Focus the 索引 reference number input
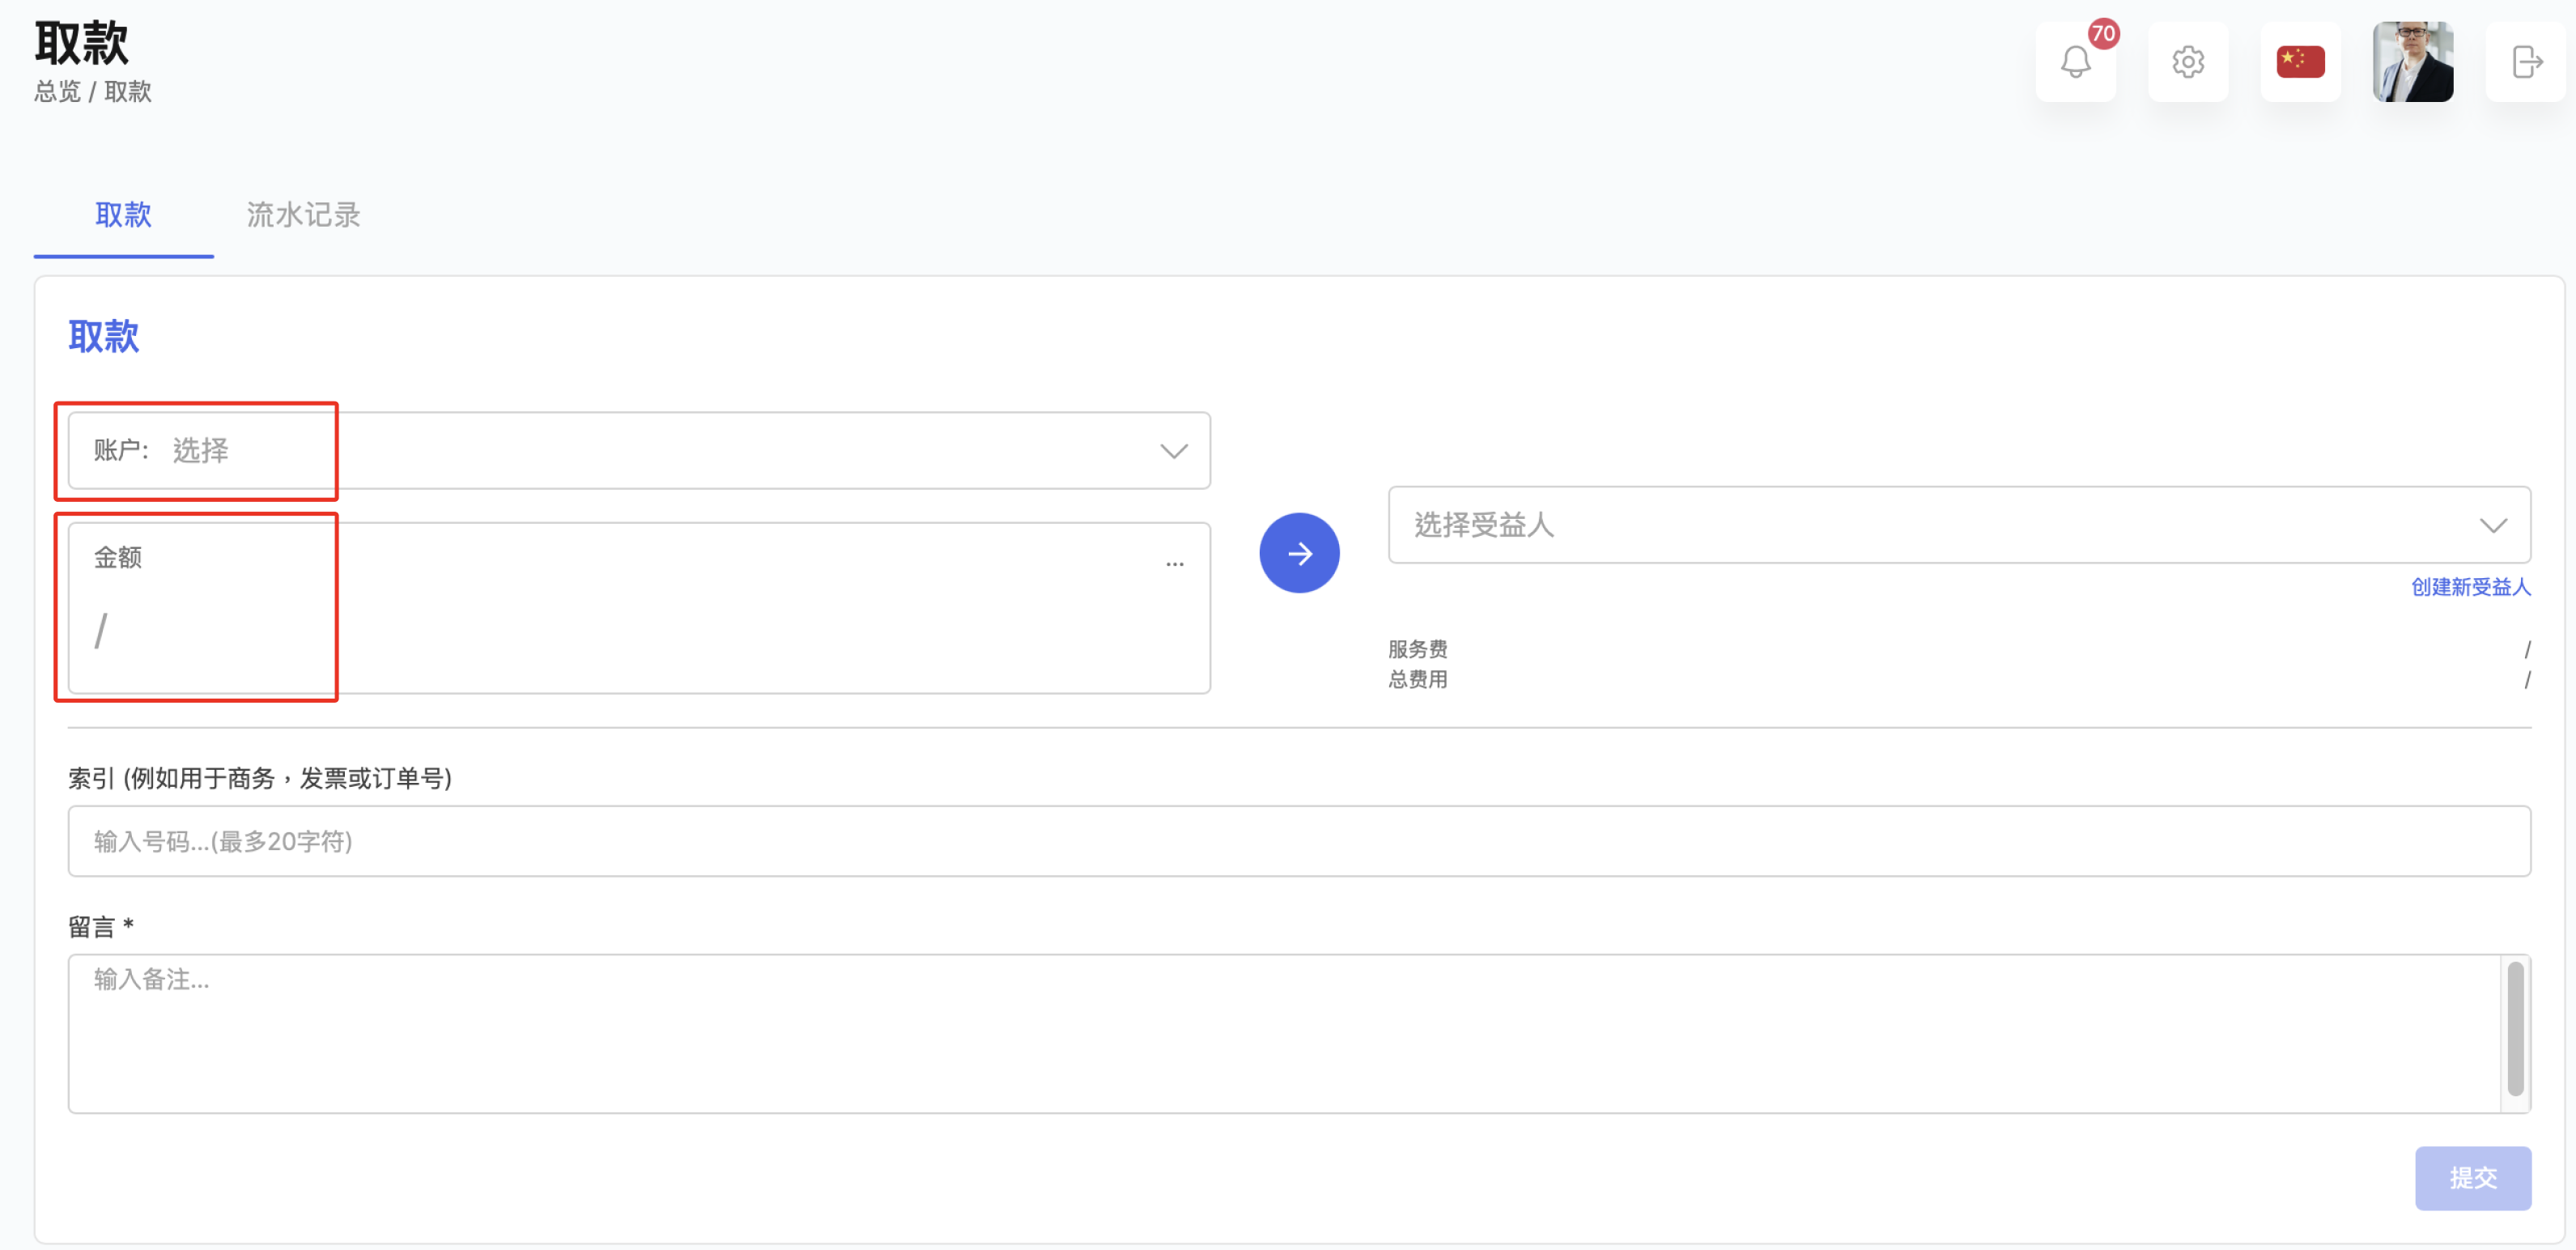Screen dimensions: 2576x1250 tap(1299, 841)
